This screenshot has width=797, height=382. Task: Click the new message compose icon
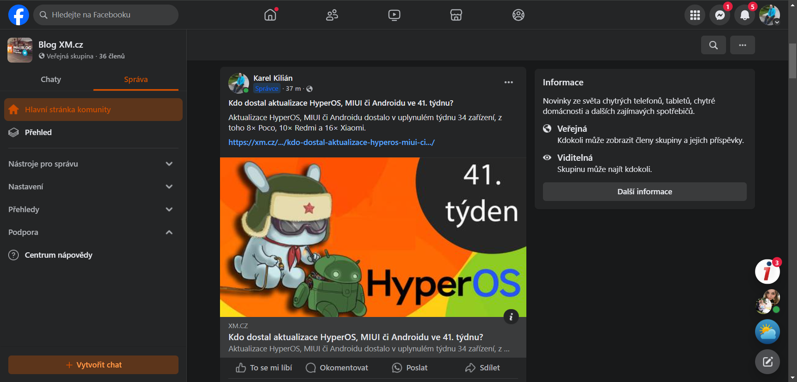click(767, 362)
